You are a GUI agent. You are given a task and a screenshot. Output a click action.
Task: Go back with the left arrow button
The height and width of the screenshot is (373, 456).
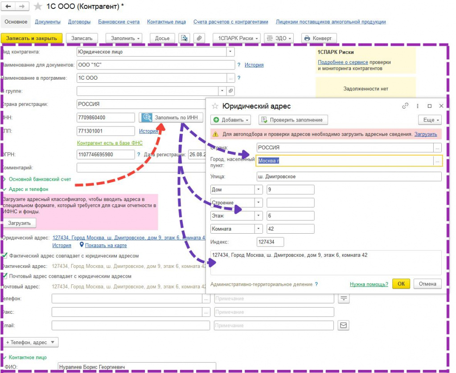coord(8,6)
